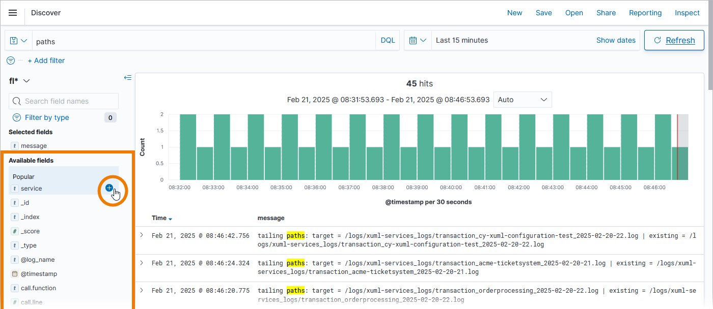
Task: Open the hamburger navigation menu
Action: coord(13,13)
